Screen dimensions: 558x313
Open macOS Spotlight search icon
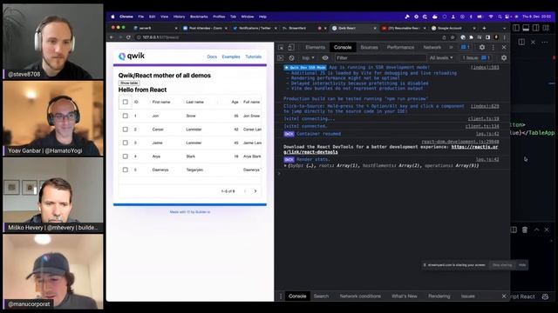pos(500,17)
